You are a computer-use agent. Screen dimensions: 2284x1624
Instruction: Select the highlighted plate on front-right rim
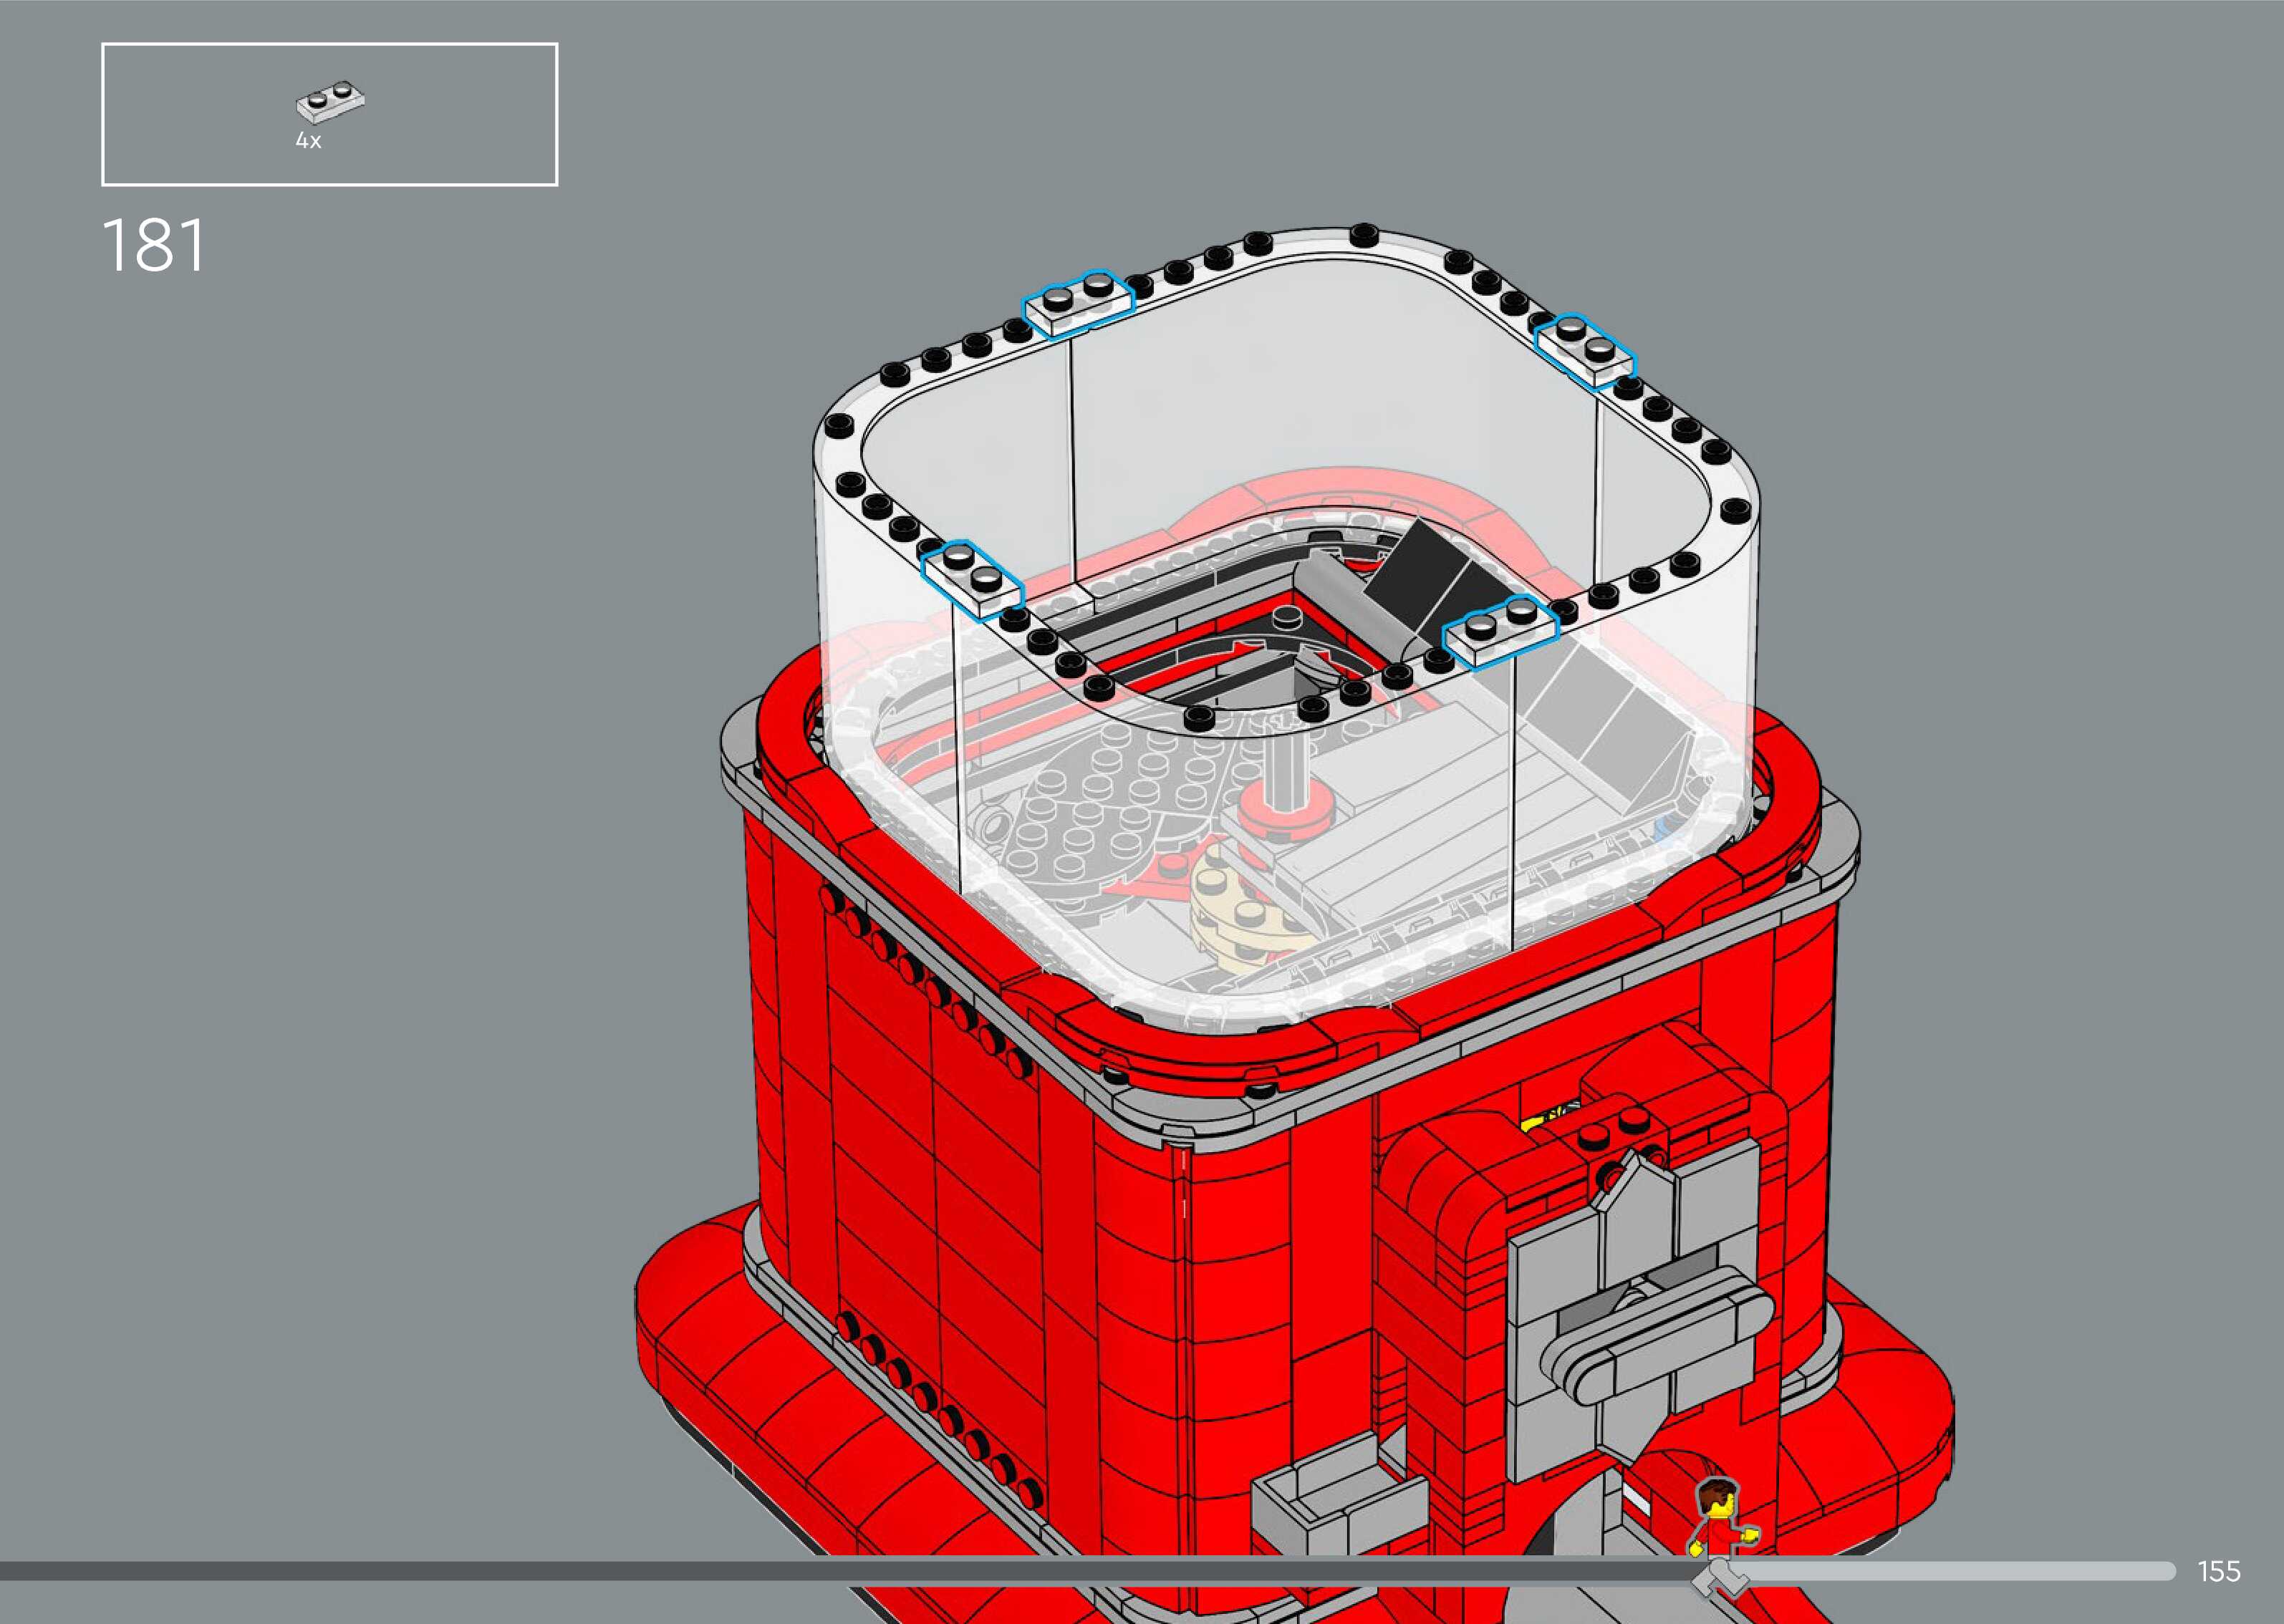point(1500,631)
